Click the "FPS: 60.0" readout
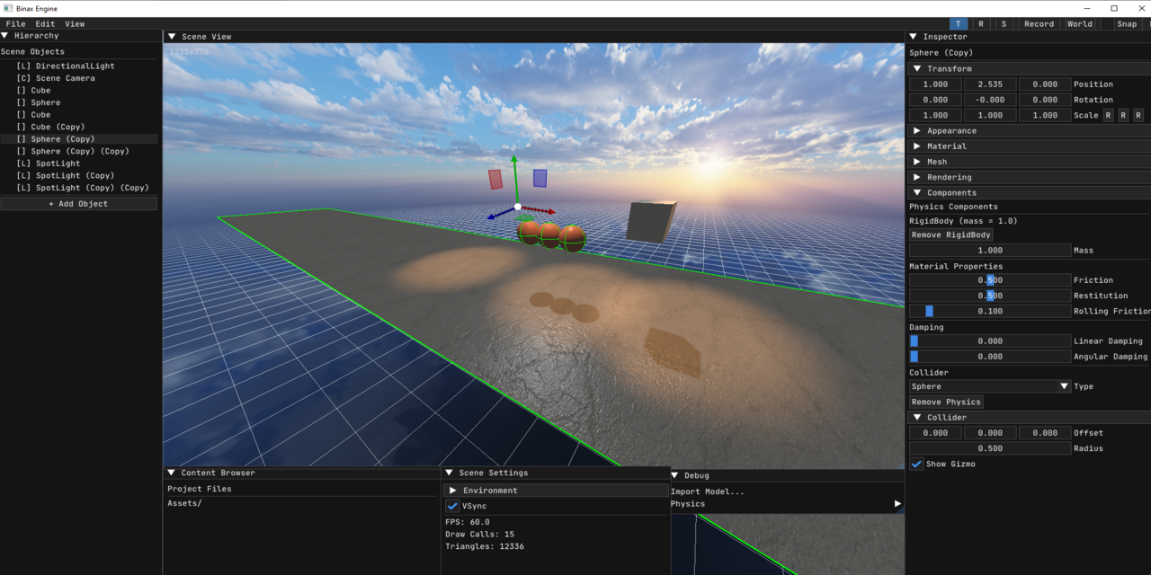This screenshot has height=575, width=1151. [x=467, y=522]
